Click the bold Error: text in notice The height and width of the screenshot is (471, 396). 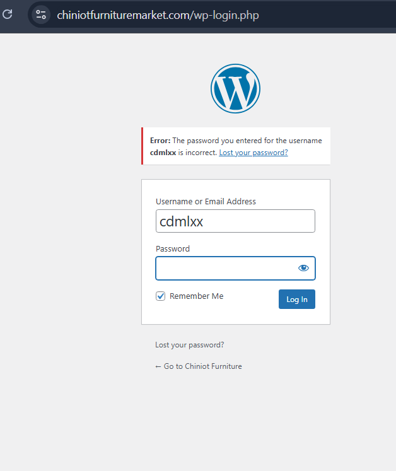[x=160, y=141]
